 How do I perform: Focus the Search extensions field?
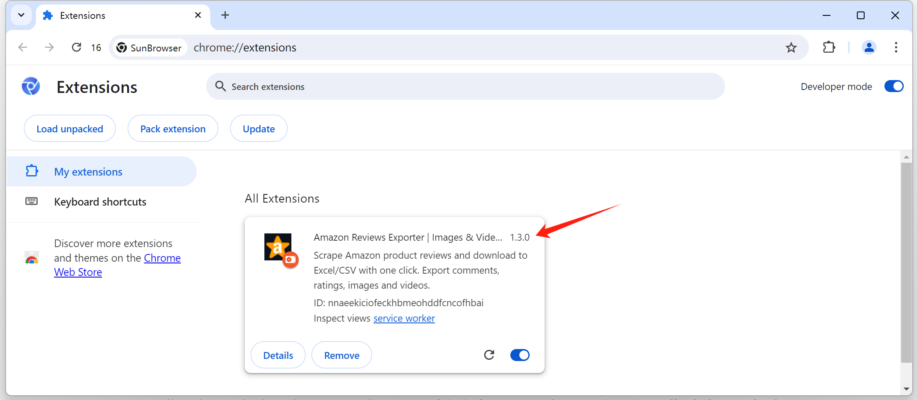pyautogui.click(x=465, y=87)
